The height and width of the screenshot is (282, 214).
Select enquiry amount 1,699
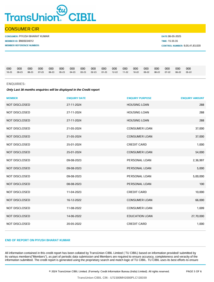(200, 208)
